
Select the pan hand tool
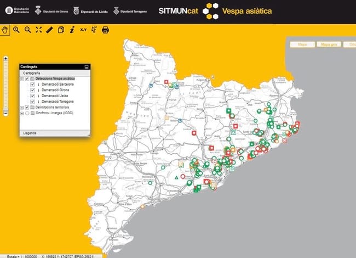click(5, 30)
